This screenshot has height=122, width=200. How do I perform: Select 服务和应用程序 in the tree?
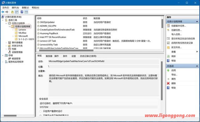[16, 62]
